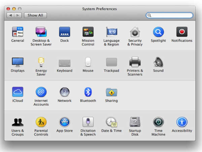This screenshot has height=152, width=202.
Task: Click the Show All button
Action: [x=35, y=15]
